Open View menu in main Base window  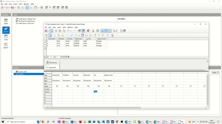[x=10, y=4]
